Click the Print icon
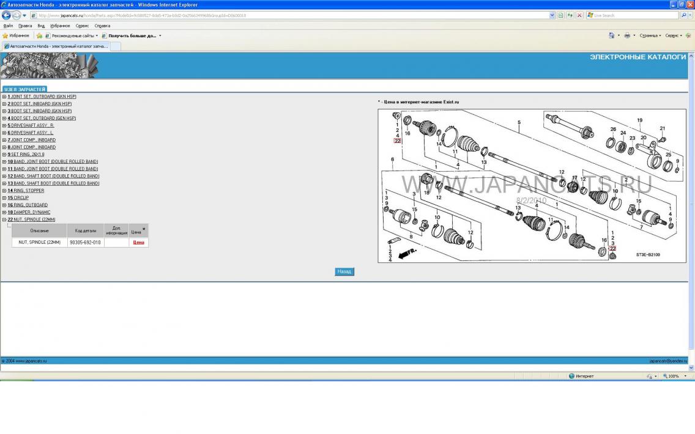The height and width of the screenshot is (434, 695). [627, 35]
